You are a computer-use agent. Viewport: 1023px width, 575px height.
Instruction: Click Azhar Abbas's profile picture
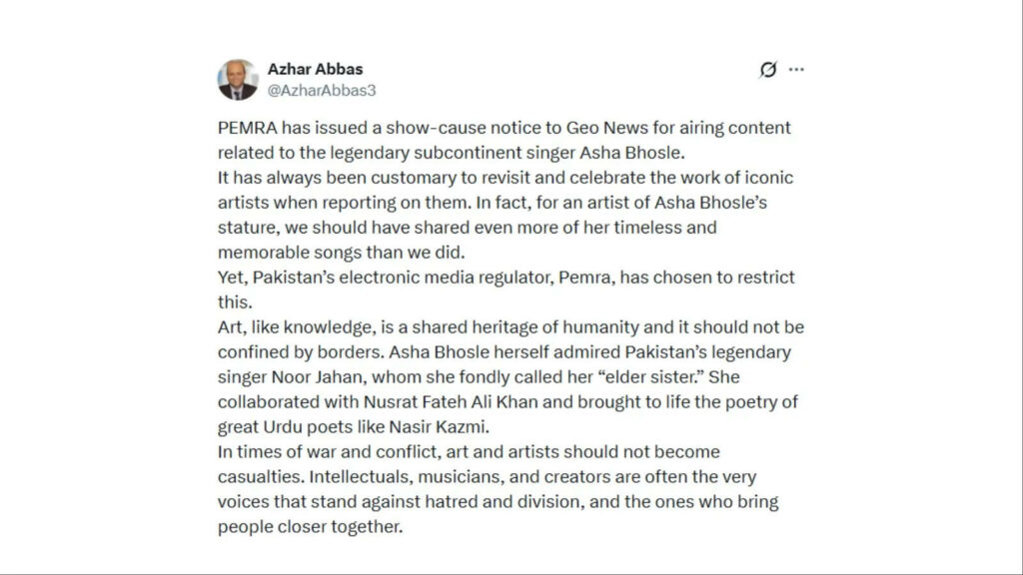tap(238, 79)
